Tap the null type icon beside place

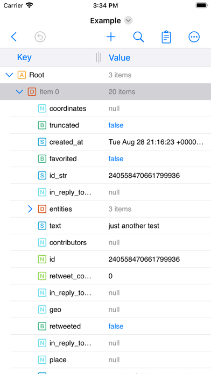(x=42, y=359)
